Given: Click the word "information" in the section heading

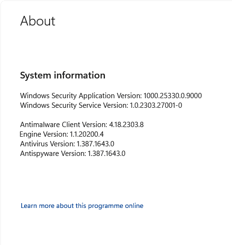Looking at the screenshot, I should click(x=79, y=75).
